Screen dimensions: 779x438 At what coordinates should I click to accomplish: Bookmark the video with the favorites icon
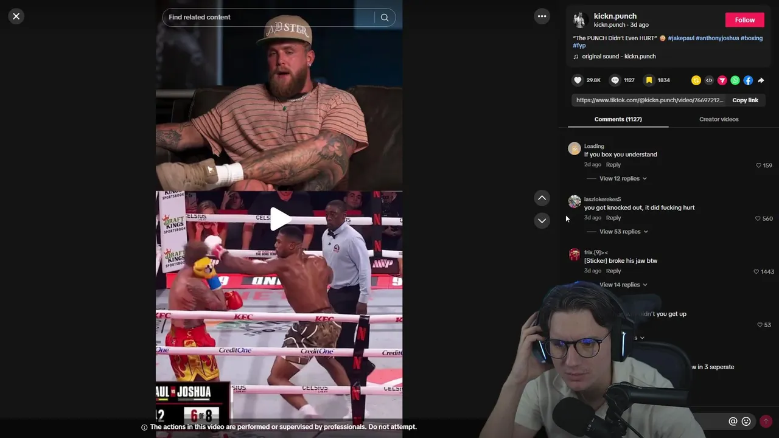point(649,80)
